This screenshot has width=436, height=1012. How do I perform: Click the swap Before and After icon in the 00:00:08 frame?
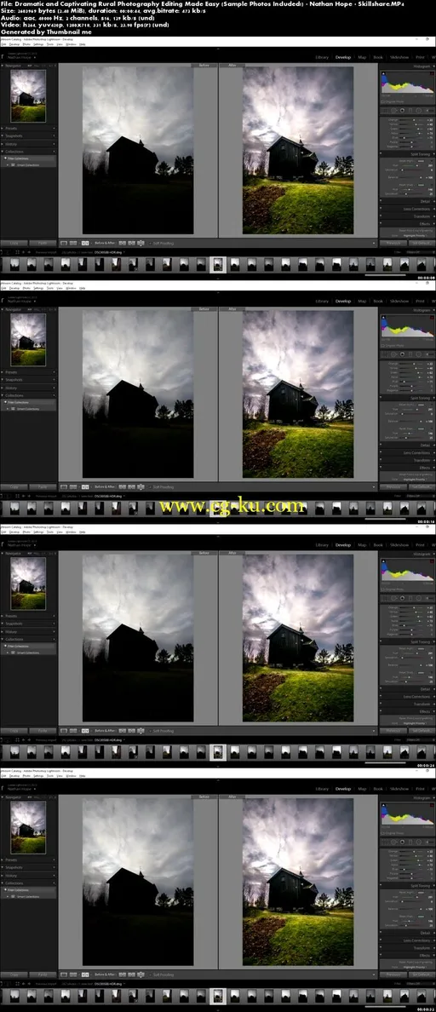click(140, 243)
